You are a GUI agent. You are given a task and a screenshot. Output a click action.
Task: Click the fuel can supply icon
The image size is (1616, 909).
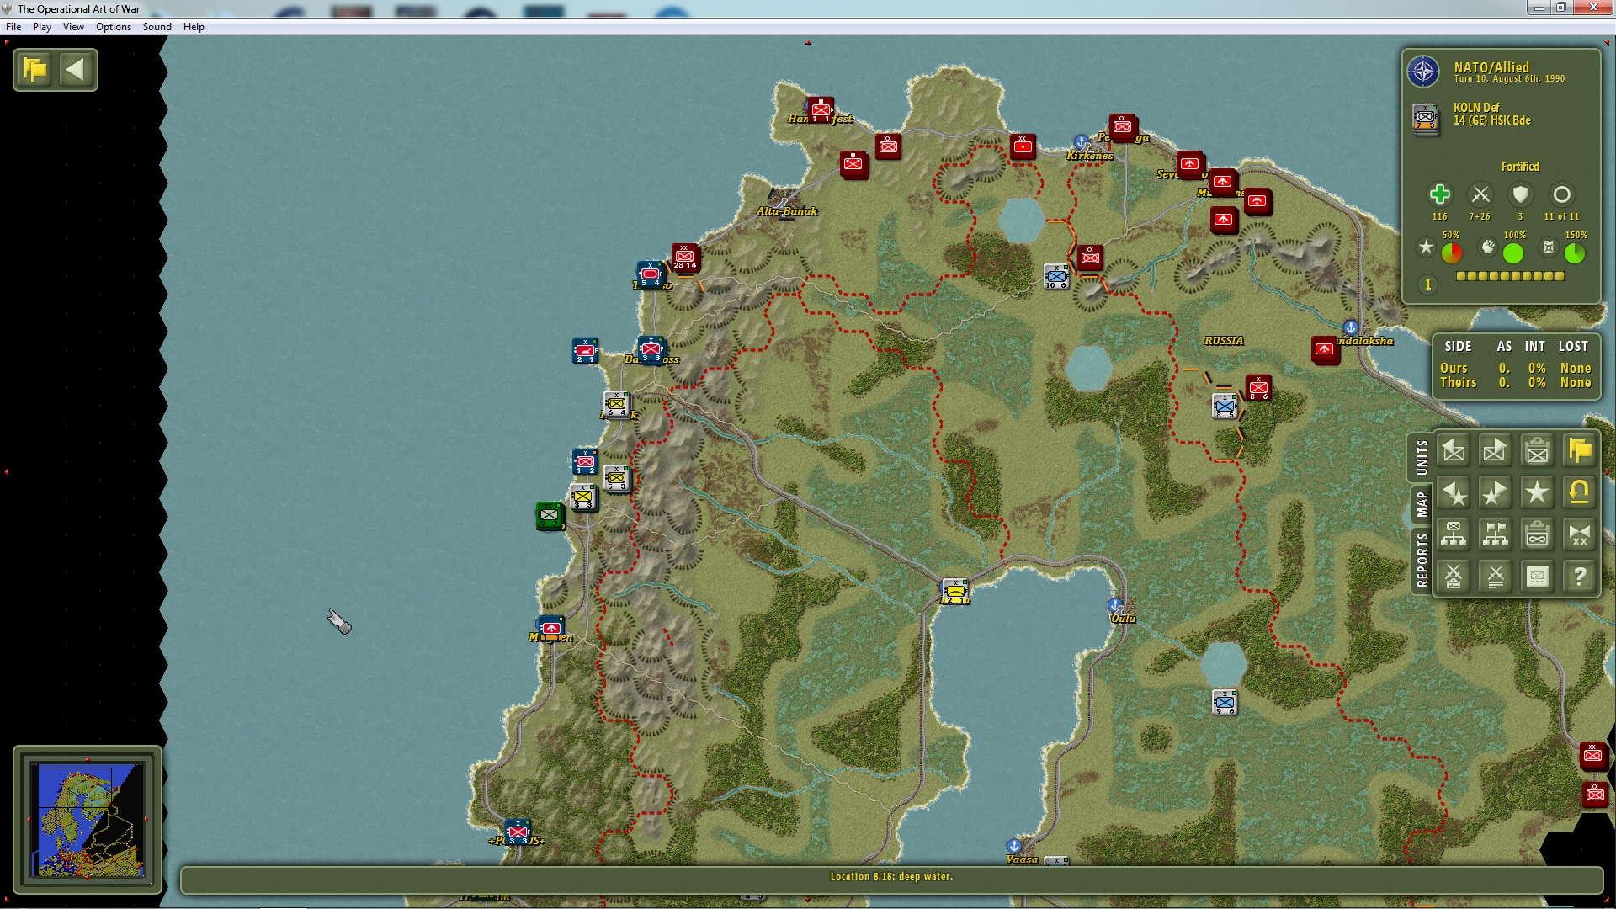(1549, 247)
